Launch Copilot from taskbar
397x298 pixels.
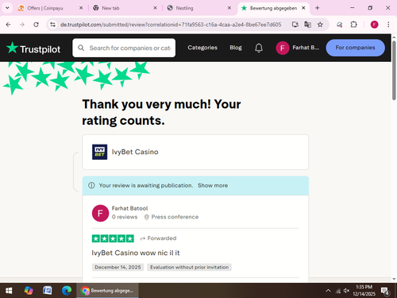(29, 291)
